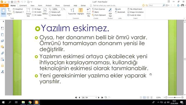Viewport: 186px width, 105px height.
Task: Go to the last page
Action: pos(102,97)
